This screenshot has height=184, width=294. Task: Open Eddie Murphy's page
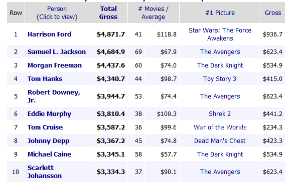pos(49,114)
